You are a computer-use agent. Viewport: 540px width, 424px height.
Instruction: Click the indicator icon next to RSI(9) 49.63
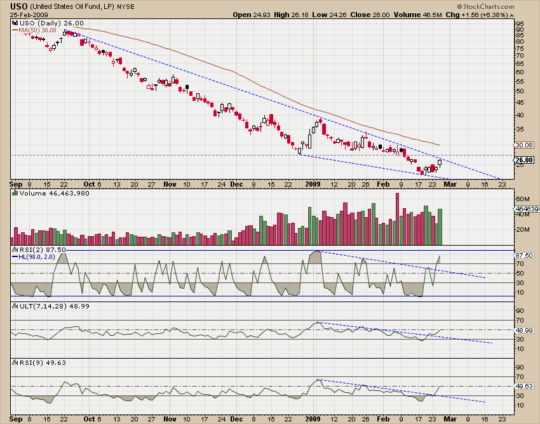coord(15,362)
